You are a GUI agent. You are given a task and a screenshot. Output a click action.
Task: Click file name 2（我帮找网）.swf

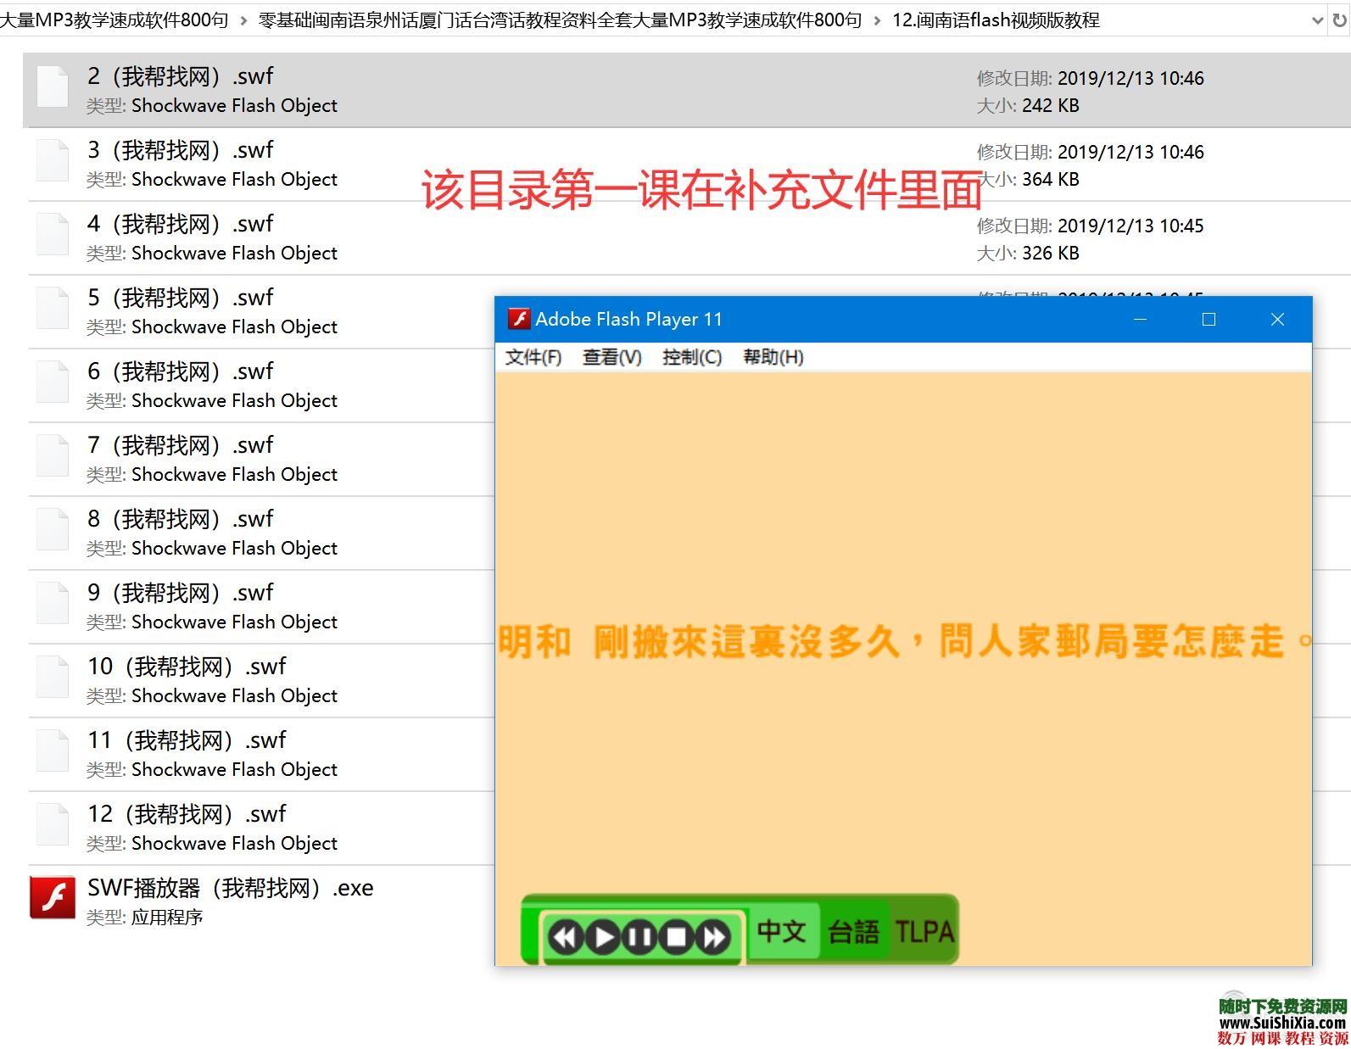[x=181, y=76]
